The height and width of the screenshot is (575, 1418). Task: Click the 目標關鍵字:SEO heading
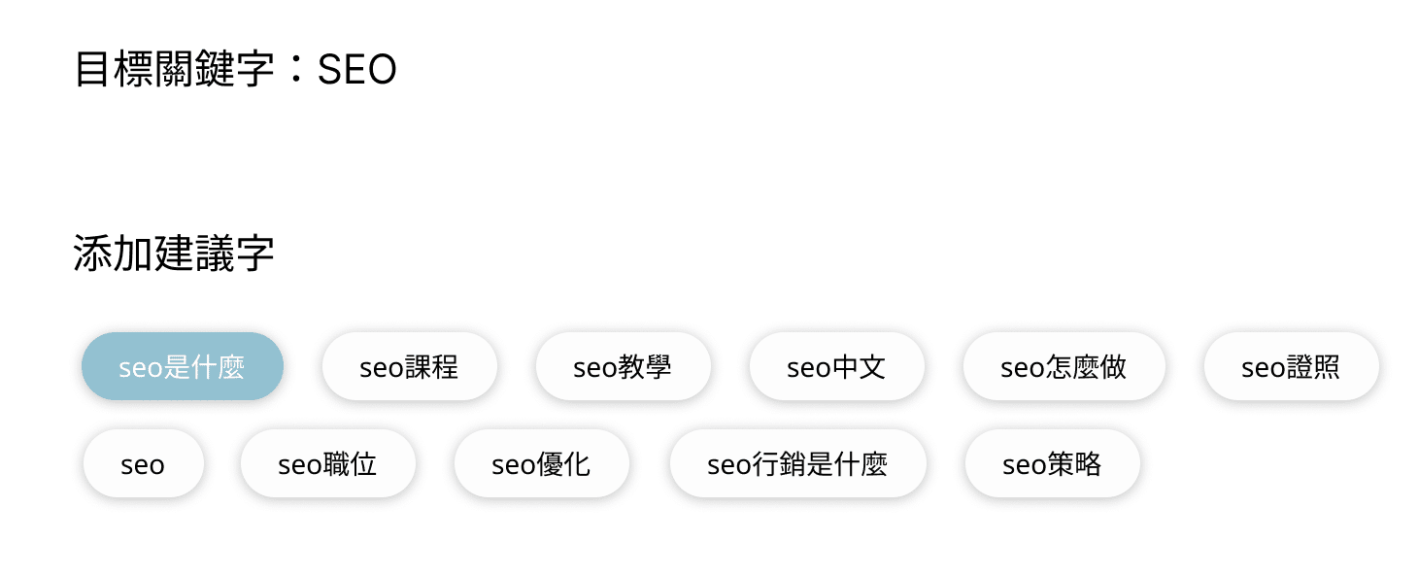click(x=236, y=70)
